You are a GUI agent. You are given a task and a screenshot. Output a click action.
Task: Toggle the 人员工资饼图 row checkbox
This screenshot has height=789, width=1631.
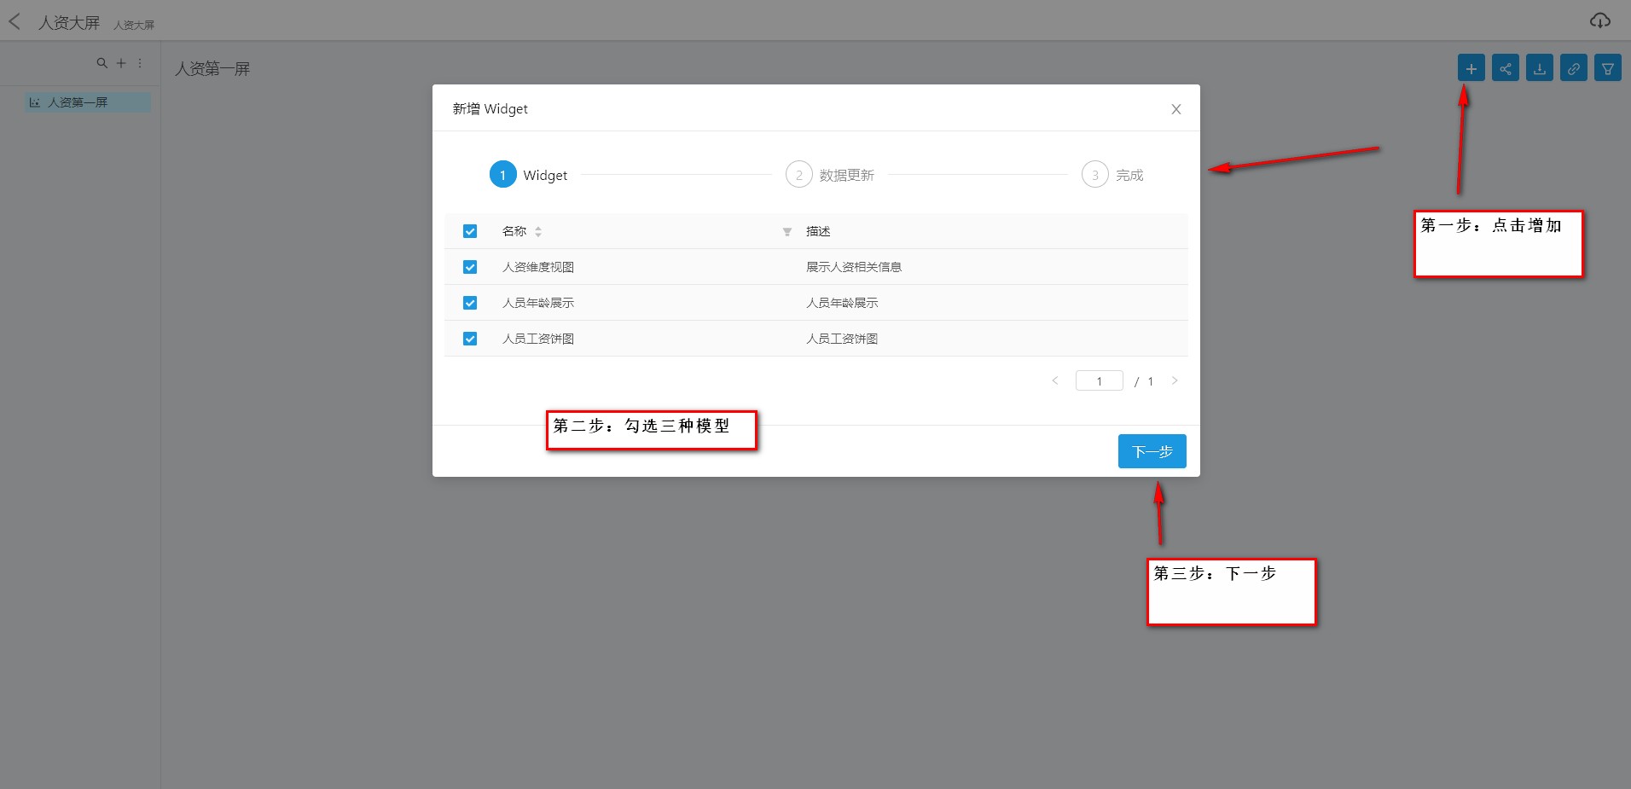(470, 339)
